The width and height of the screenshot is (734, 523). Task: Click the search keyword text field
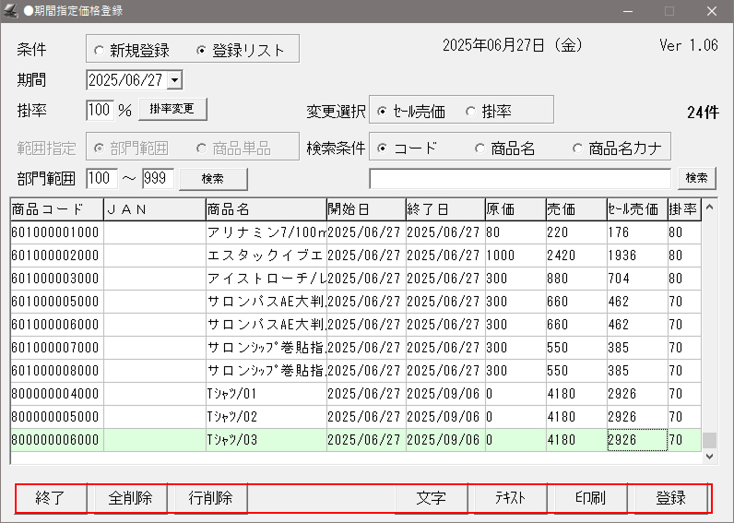pyautogui.click(x=519, y=178)
